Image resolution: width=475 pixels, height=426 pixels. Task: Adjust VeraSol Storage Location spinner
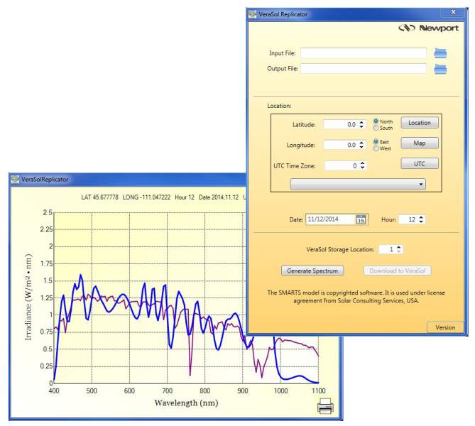point(400,249)
